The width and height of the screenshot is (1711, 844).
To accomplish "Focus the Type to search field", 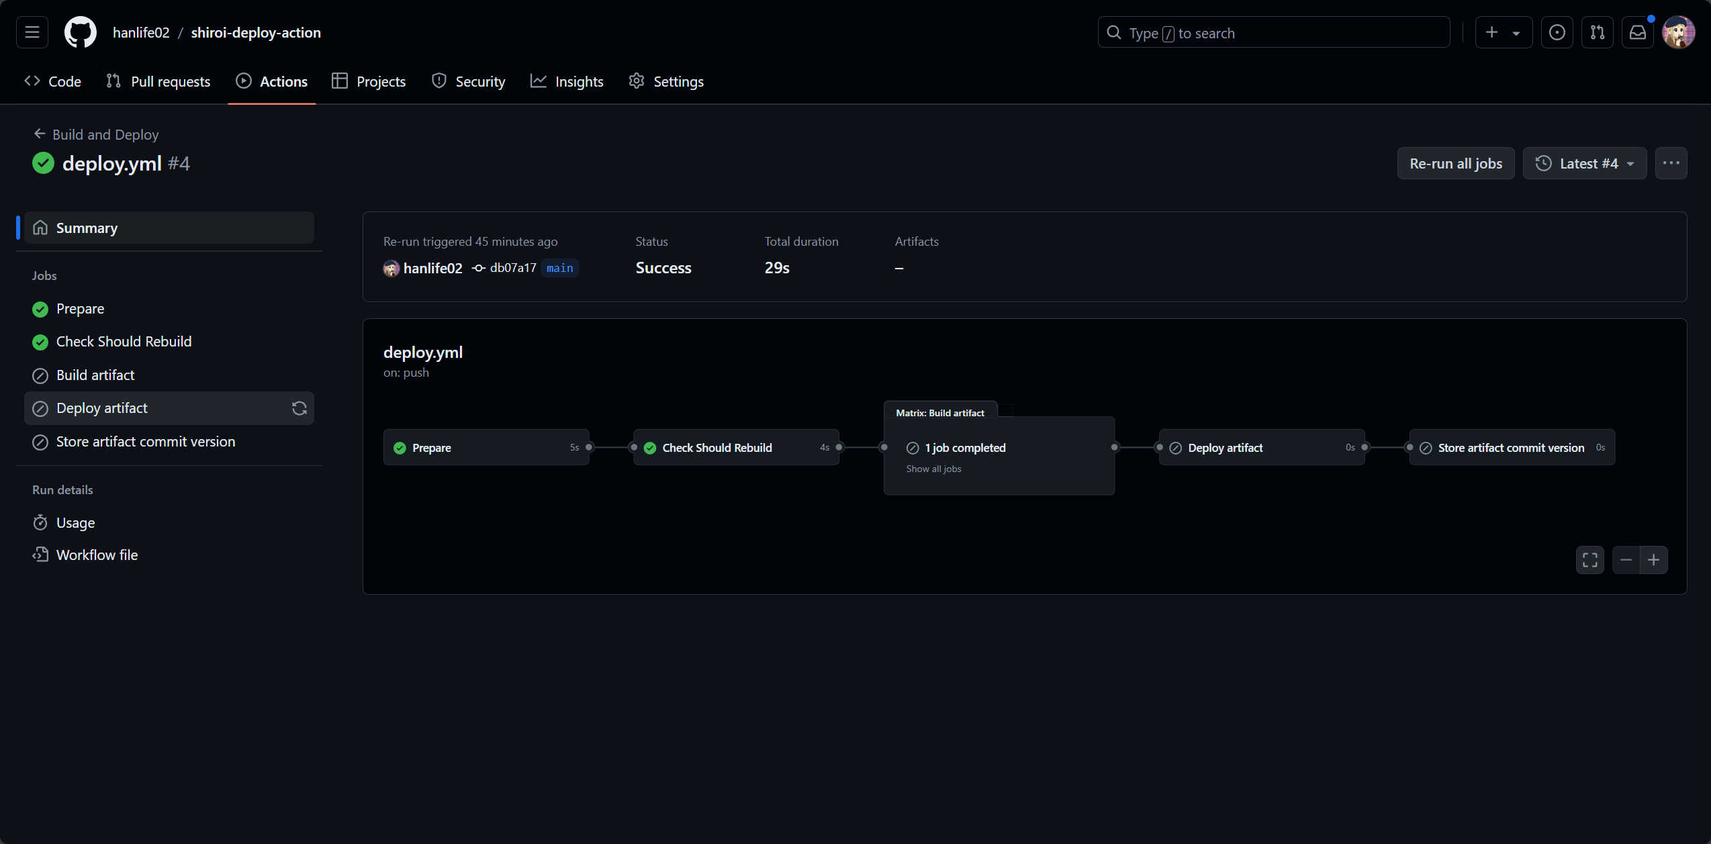I will [1273, 33].
